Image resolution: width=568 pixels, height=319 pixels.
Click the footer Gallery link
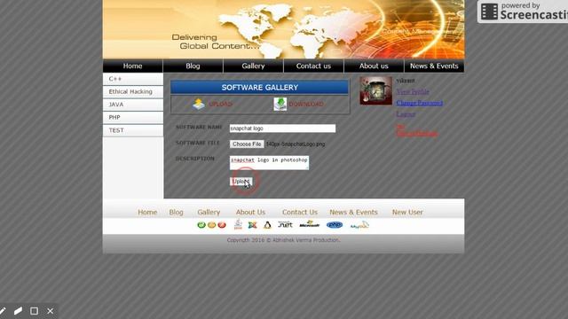tap(209, 213)
